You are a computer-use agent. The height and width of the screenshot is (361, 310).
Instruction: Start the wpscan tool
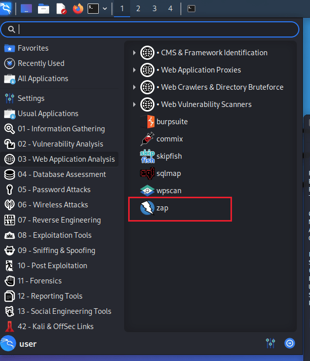pyautogui.click(x=169, y=191)
